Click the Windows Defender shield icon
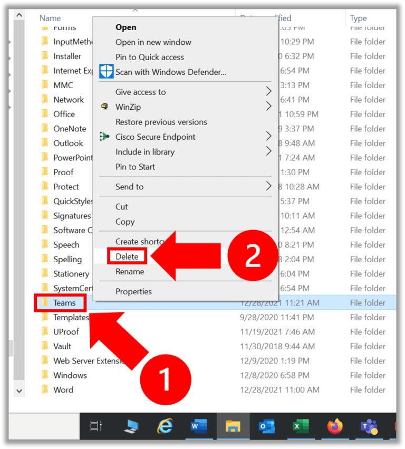Image resolution: width=405 pixels, height=449 pixels. pos(107,72)
